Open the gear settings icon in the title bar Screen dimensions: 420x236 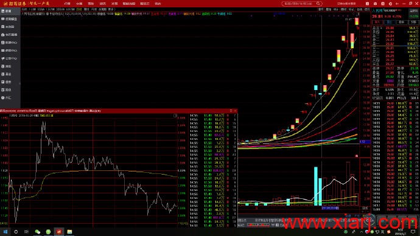click(390, 4)
